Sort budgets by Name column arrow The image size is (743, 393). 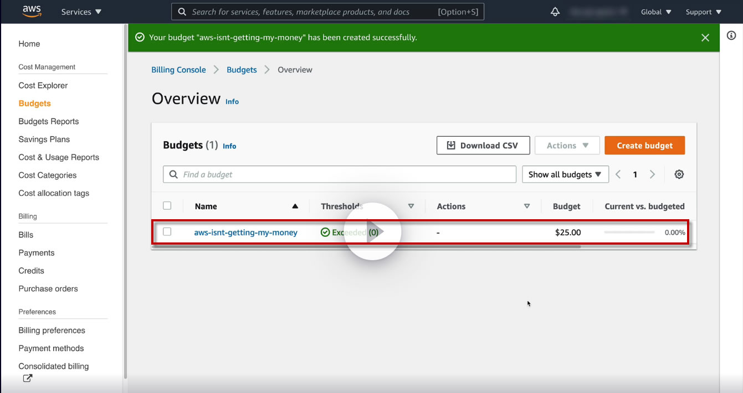pos(295,206)
